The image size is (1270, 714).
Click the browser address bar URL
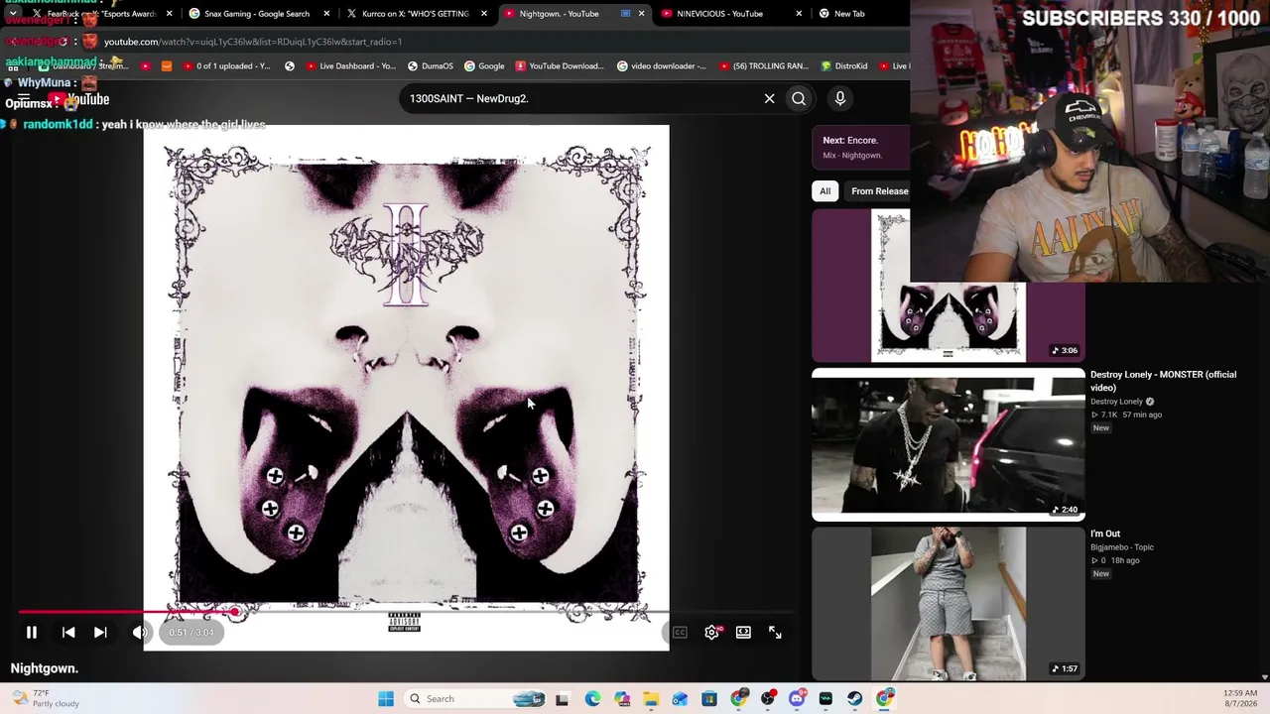click(253, 42)
